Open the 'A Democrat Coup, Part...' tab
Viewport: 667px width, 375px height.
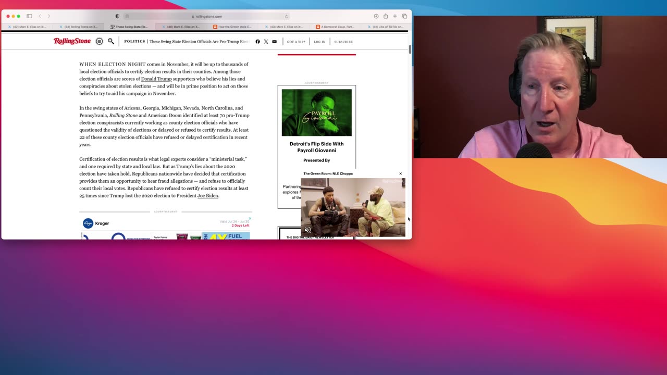pyautogui.click(x=335, y=27)
